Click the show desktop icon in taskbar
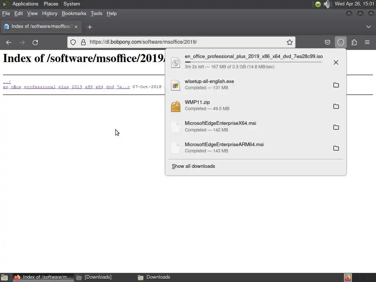 click(x=4, y=278)
